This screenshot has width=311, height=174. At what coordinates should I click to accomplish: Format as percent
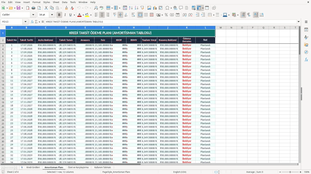(166, 15)
